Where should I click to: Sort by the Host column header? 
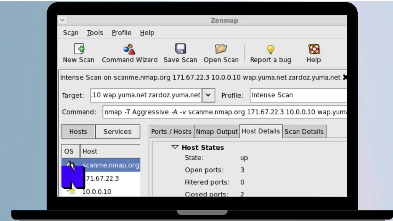coord(110,151)
